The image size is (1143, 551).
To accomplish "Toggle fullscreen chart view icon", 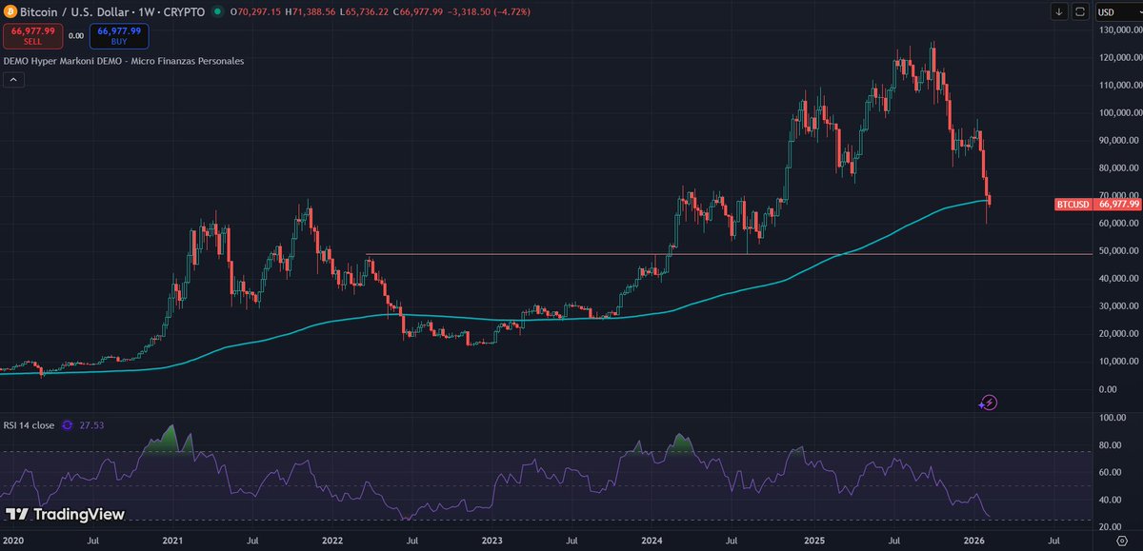I will pyautogui.click(x=1080, y=12).
